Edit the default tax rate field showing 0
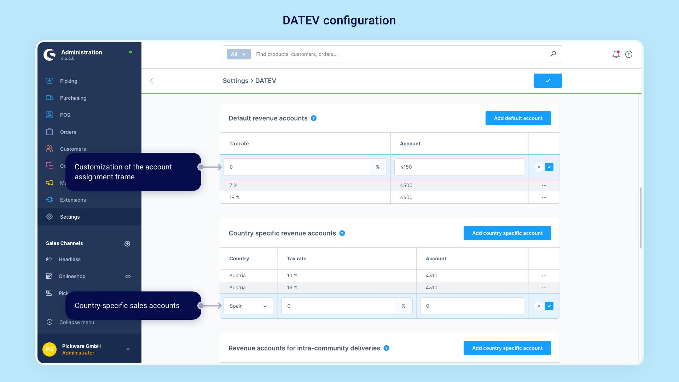This screenshot has height=382, width=679. 296,167
